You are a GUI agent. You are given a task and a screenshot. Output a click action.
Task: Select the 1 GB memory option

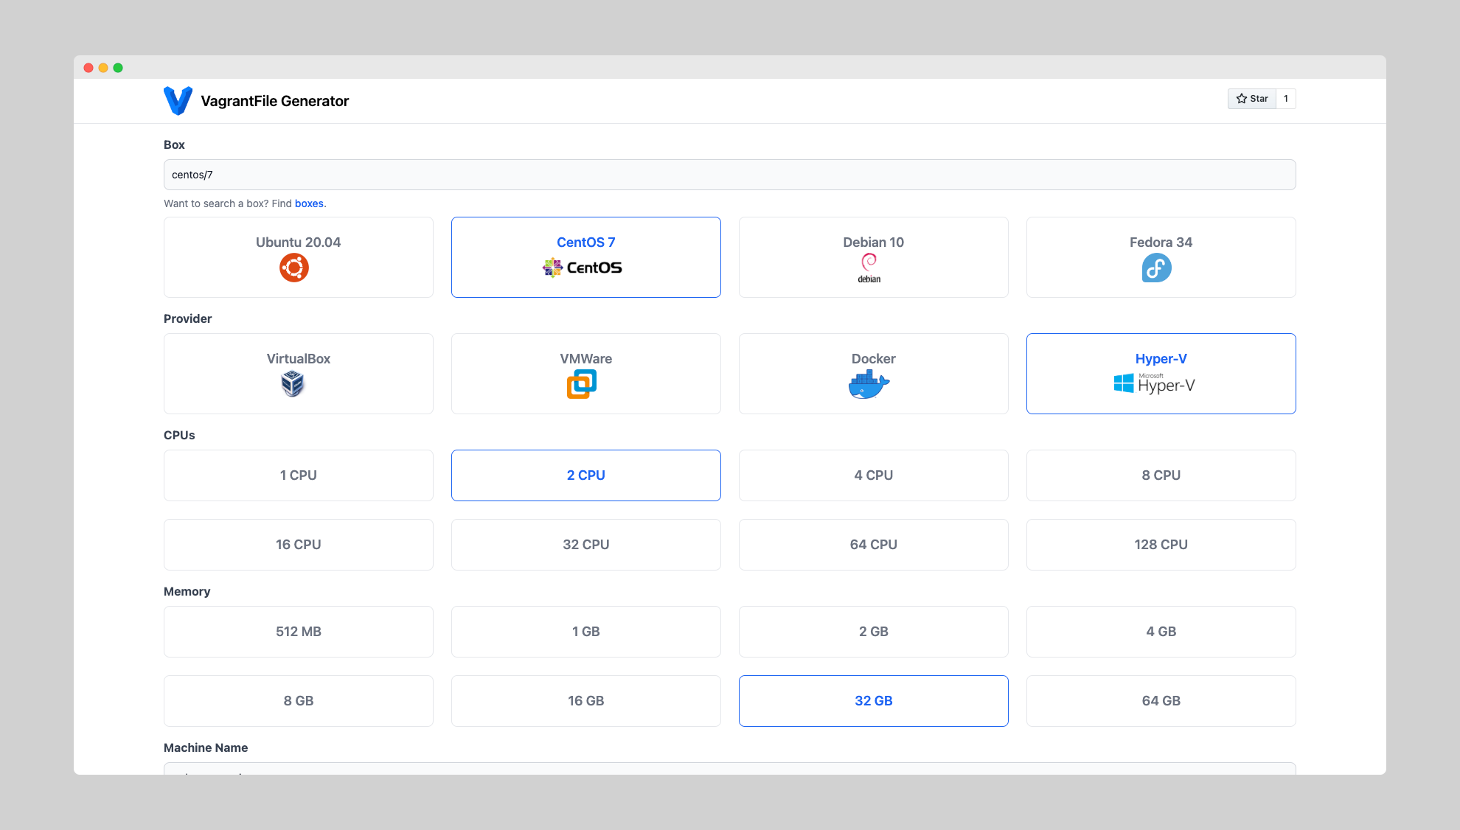[585, 632]
